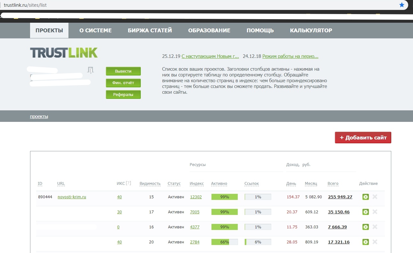
Task: Open settings gear for novosti-krim.ru row
Action: [x=366, y=197]
